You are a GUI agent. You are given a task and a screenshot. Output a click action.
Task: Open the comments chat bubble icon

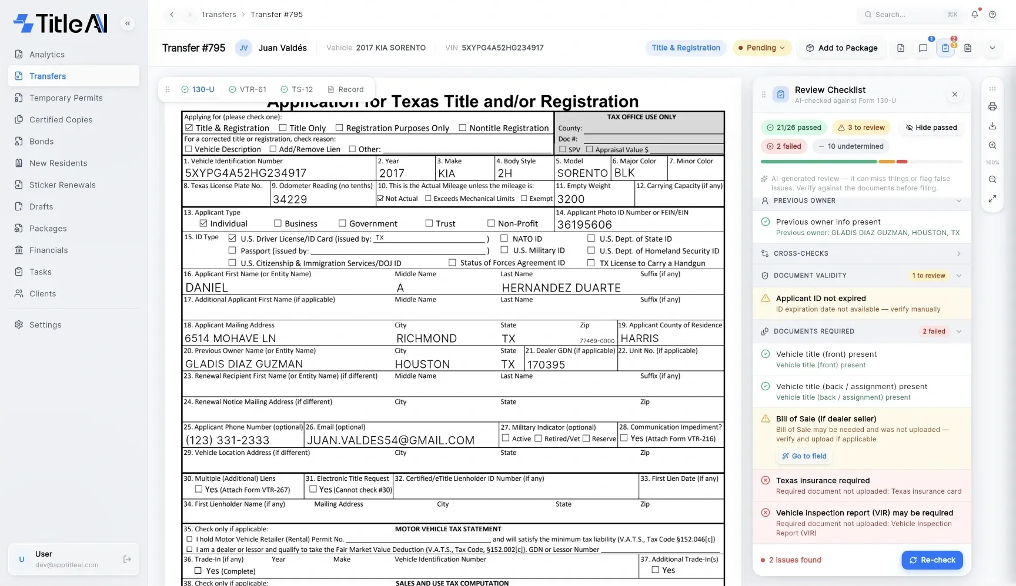point(923,48)
